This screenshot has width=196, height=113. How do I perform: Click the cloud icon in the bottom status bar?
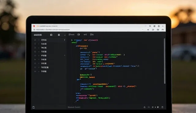coord(145,107)
